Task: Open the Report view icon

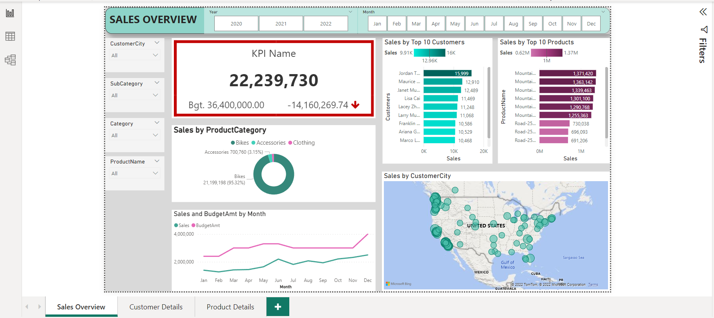Action: (x=10, y=13)
